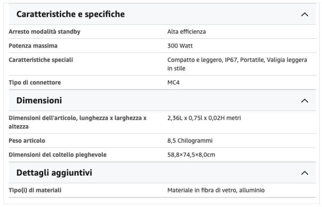Click the Potenza massima label
This screenshot has width=322, height=207.
click(33, 45)
